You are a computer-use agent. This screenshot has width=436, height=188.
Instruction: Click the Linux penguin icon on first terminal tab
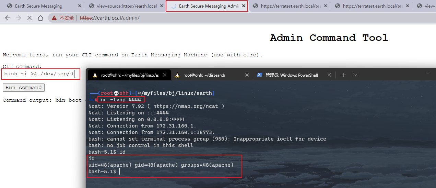tap(95, 75)
